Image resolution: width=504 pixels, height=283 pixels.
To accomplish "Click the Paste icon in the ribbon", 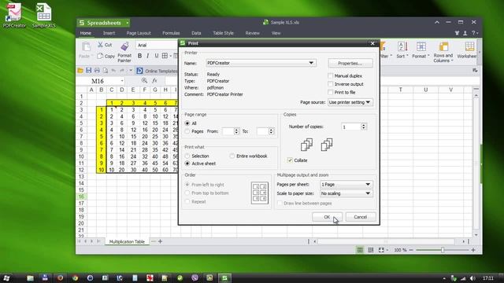I will click(86, 47).
